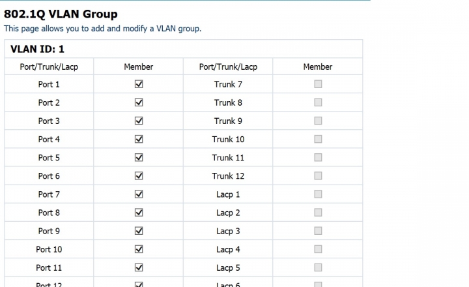Enable Lacp 1 membership checkbox
The height and width of the screenshot is (287, 469).
(318, 194)
